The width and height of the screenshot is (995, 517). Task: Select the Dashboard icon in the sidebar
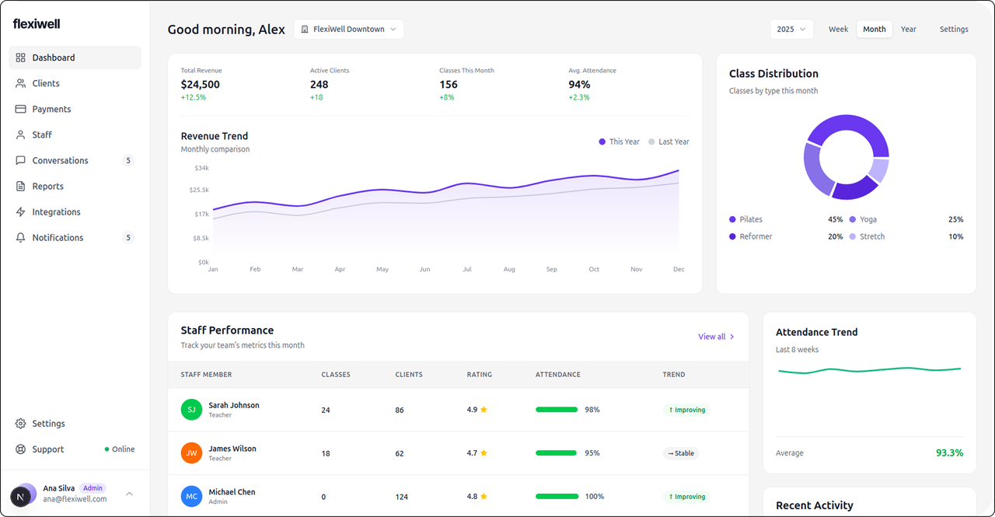(20, 57)
